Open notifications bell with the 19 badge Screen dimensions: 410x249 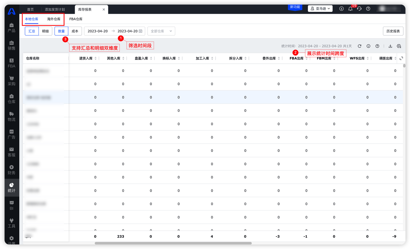(x=350, y=9)
